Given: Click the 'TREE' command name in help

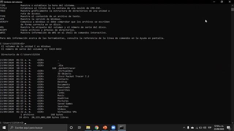Looking at the screenshot, I should click(x=3, y=11).
